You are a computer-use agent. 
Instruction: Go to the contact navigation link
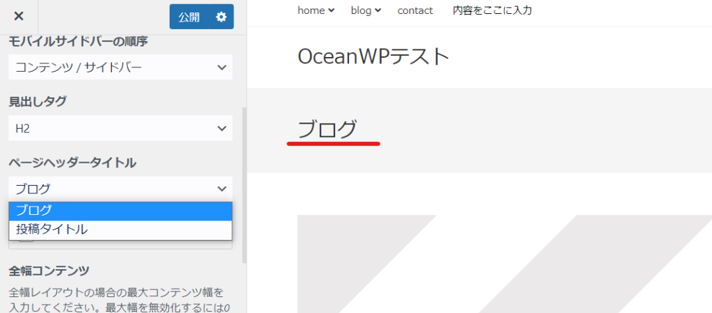click(x=415, y=10)
